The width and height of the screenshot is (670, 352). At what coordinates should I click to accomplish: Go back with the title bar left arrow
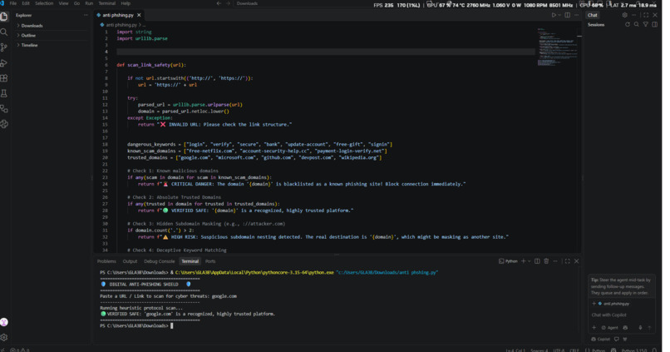click(219, 3)
